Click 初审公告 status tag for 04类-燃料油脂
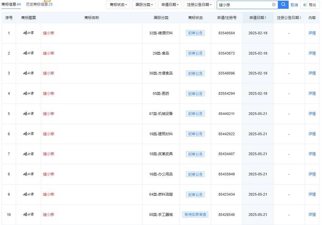 coord(195,194)
